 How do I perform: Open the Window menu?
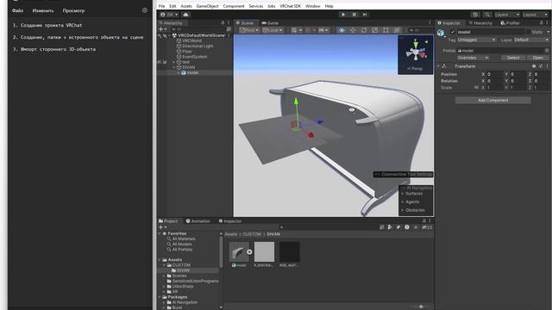point(312,6)
